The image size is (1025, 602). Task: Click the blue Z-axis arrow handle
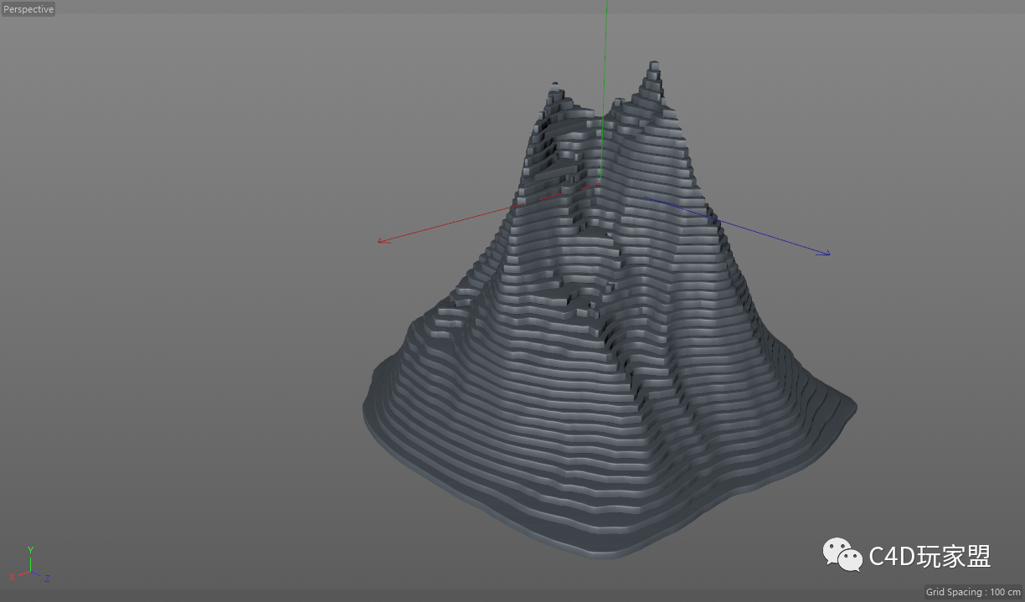pos(825,253)
